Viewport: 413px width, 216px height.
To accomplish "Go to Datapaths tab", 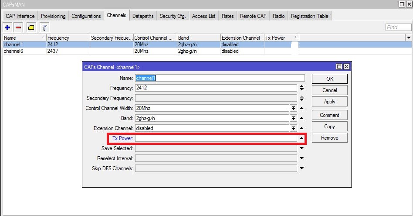I will pyautogui.click(x=143, y=16).
